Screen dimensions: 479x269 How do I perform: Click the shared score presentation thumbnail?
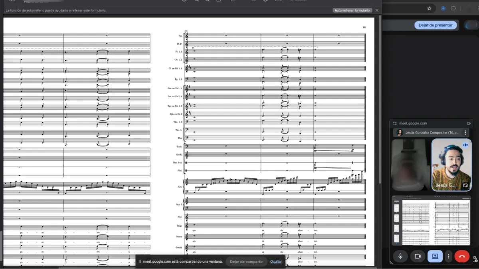[x=431, y=220]
